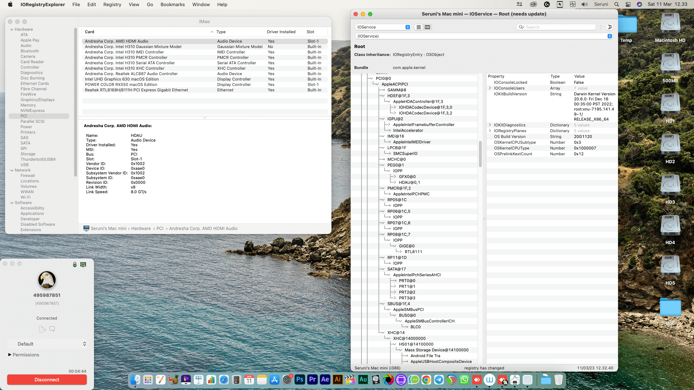The image size is (694, 390).
Task: Select AppleIntelFramebufferController in registry tree
Action: click(424, 125)
